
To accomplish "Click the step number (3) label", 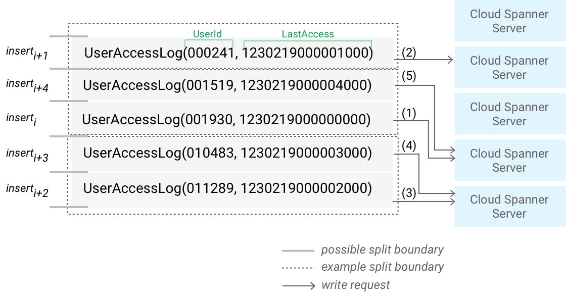I will click(409, 193).
